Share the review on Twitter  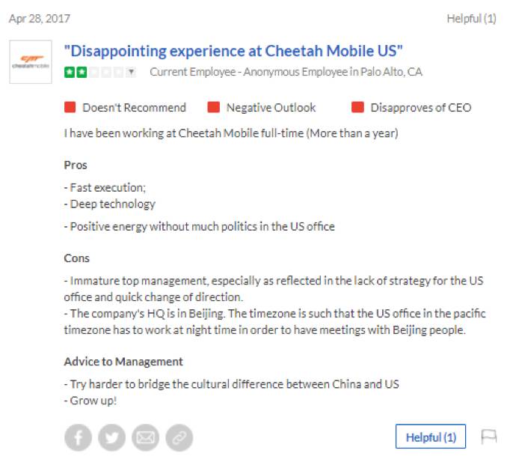click(112, 437)
